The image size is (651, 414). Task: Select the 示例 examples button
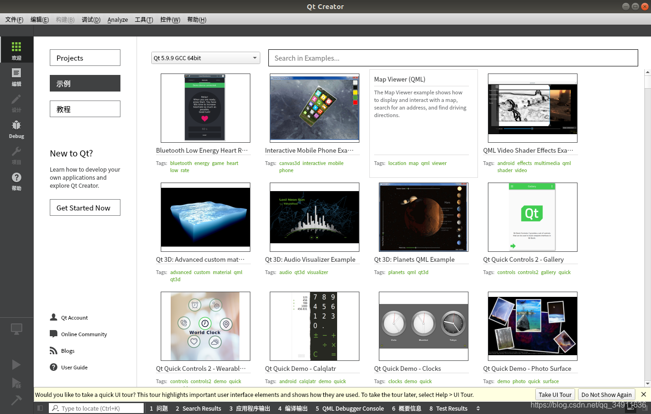tap(85, 83)
